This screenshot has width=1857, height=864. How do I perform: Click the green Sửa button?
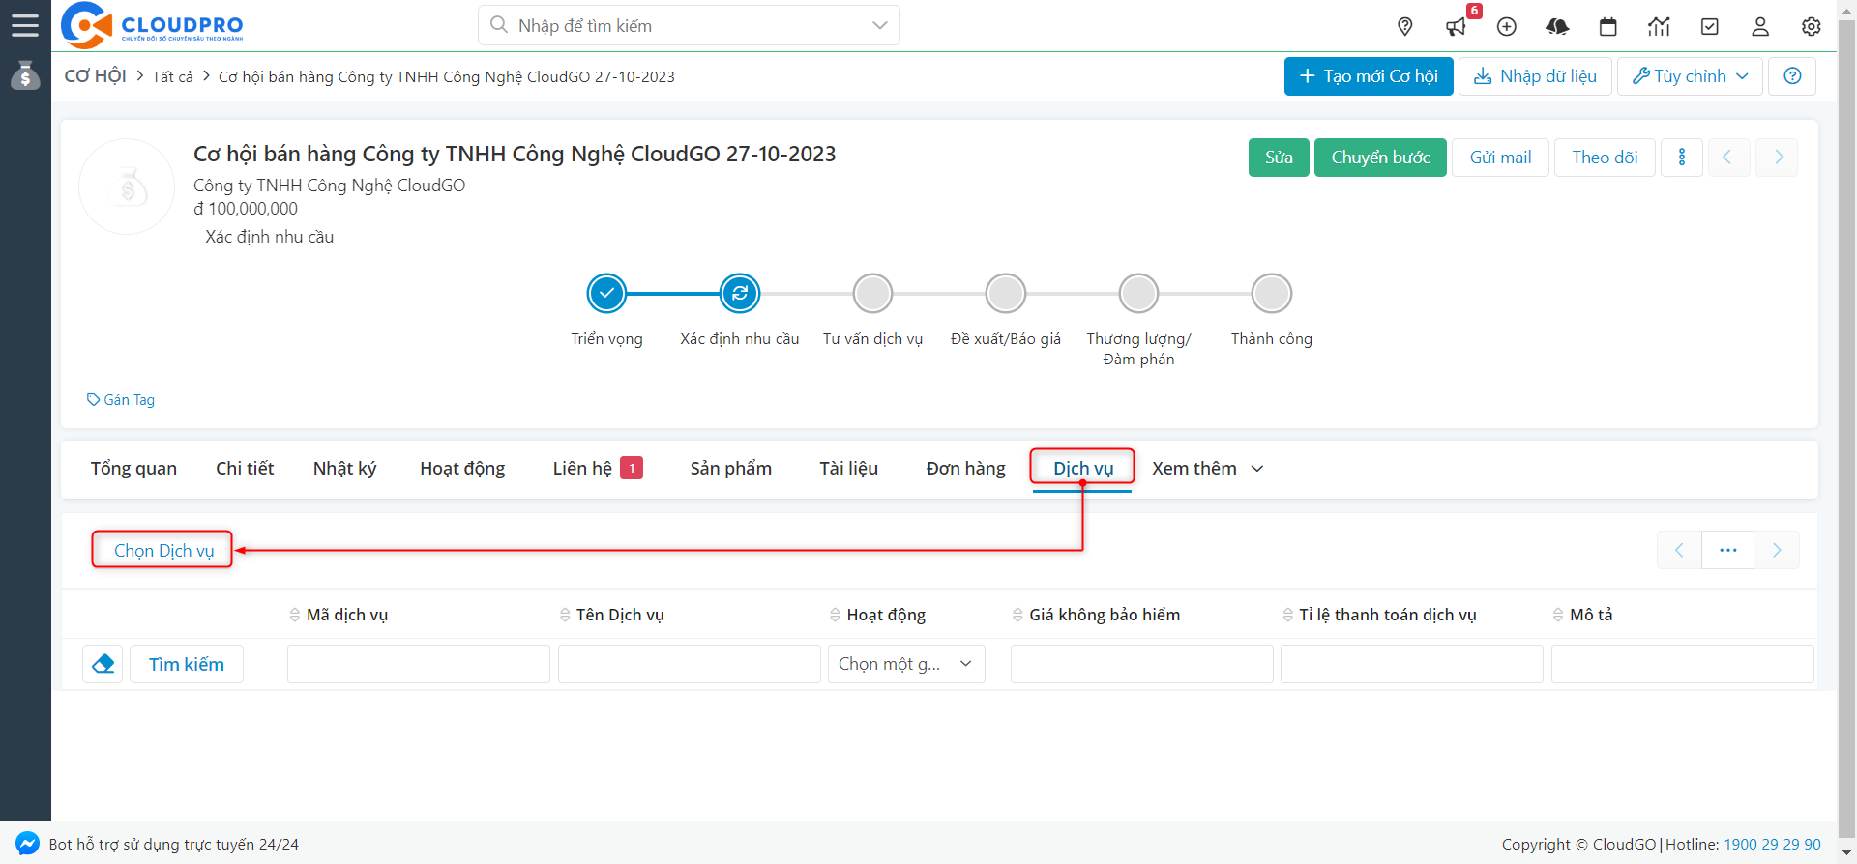[x=1279, y=158]
